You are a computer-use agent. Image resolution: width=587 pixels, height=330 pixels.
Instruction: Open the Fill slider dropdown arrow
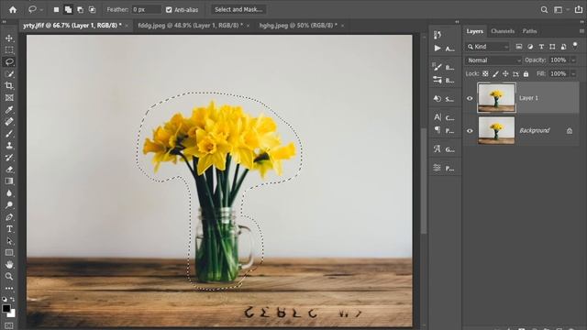573,74
